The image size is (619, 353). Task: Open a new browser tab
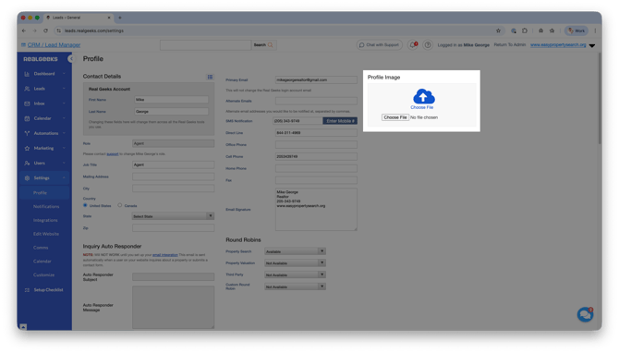120,18
